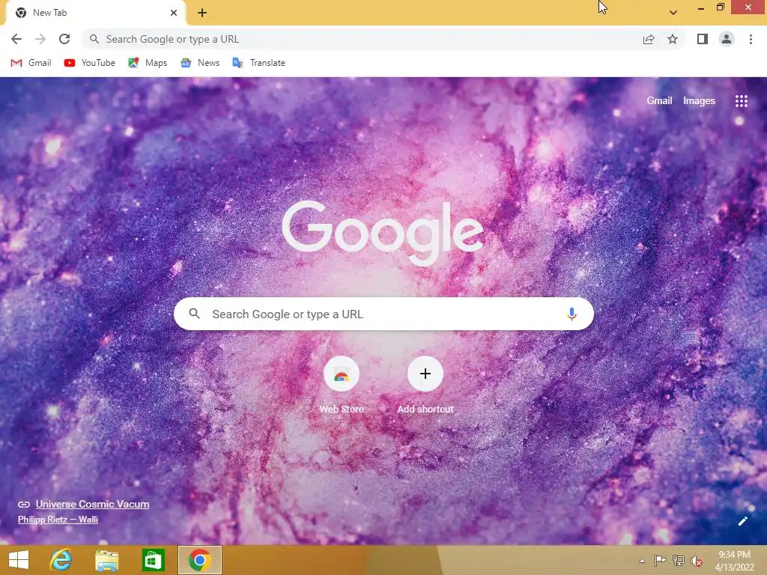Bookmark this tab with the star icon
Screen dimensions: 767x575
673,39
